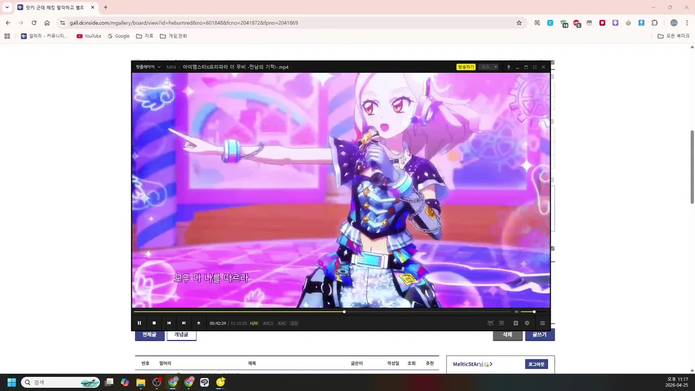
Task: Open MelticStAr user profile link
Action: pos(472,364)
